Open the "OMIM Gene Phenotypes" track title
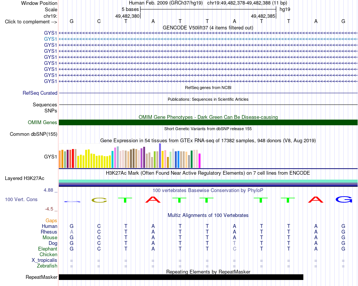This screenshot has height=286, width=358. [x=208, y=117]
